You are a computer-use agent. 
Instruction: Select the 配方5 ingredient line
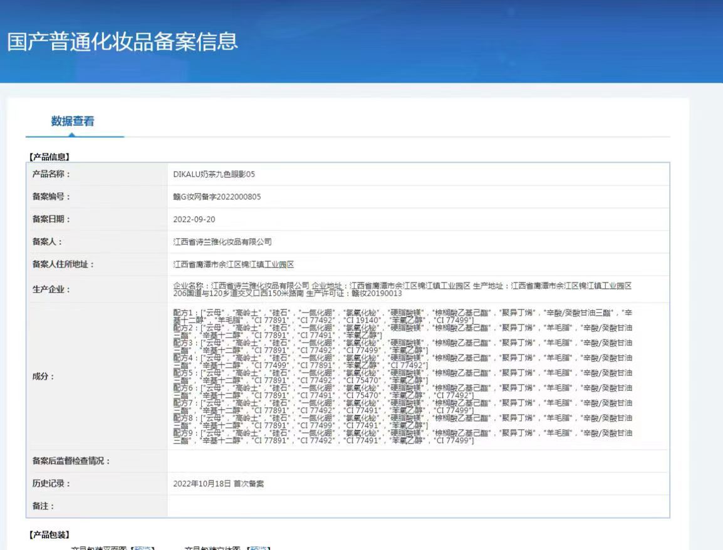point(403,376)
